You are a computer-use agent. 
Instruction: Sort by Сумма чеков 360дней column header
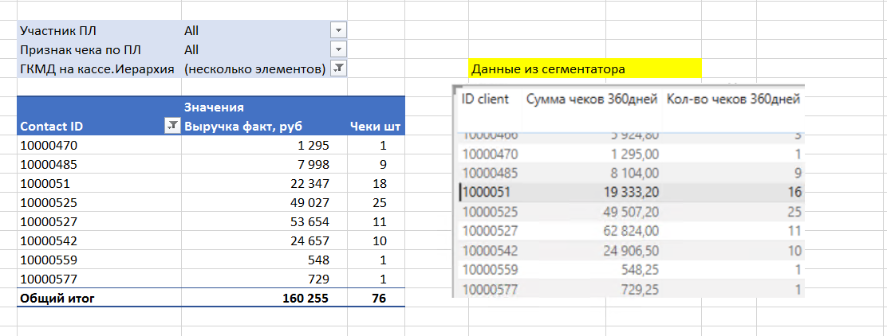tap(589, 99)
